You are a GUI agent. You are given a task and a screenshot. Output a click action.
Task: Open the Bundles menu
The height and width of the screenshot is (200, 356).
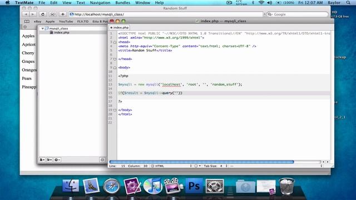tap(122, 3)
